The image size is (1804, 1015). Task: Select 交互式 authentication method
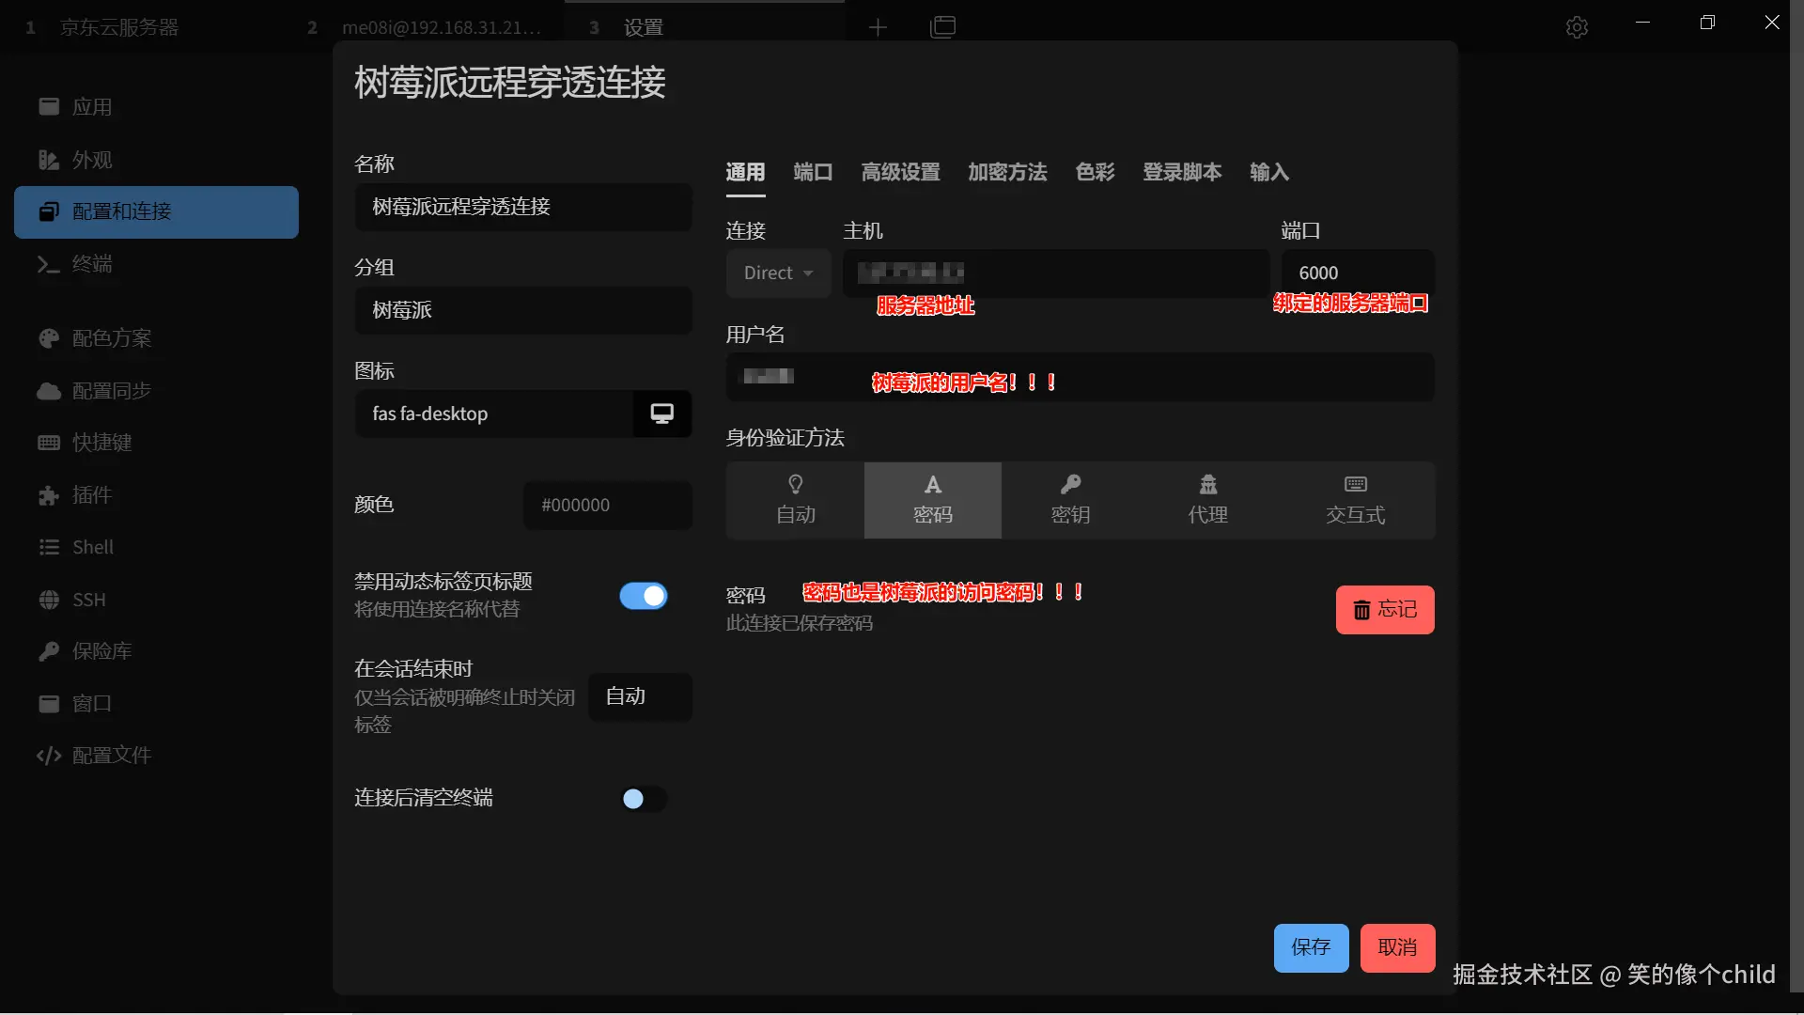(x=1353, y=500)
